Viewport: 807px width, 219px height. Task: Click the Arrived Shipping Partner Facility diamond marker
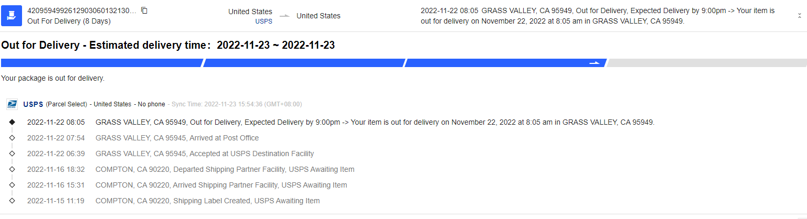click(x=12, y=185)
